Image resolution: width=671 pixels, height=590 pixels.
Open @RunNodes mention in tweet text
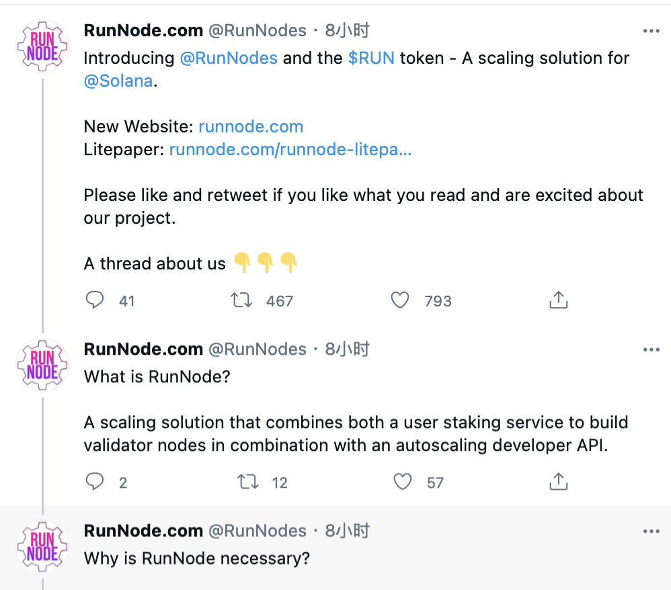coord(229,58)
